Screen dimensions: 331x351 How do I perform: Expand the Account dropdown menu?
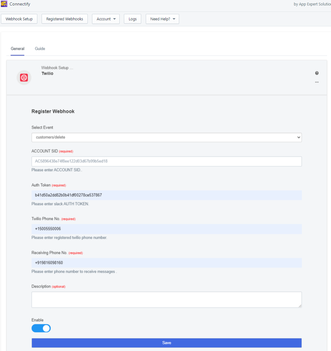coord(106,19)
